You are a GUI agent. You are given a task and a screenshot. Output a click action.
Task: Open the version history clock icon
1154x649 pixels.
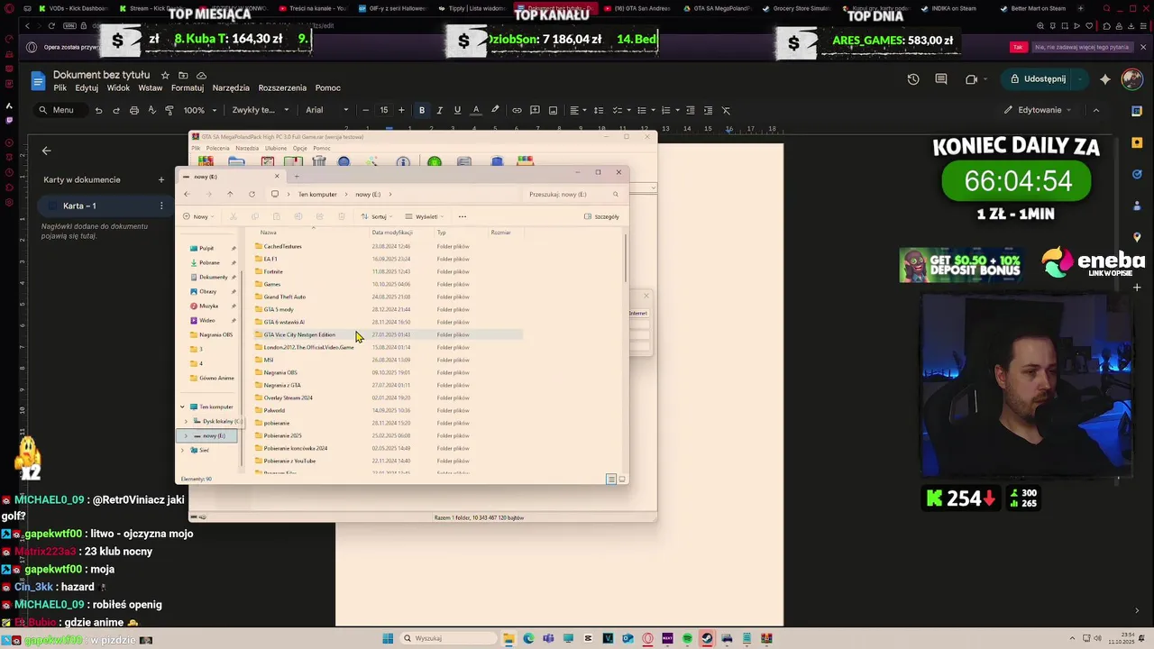point(913,78)
